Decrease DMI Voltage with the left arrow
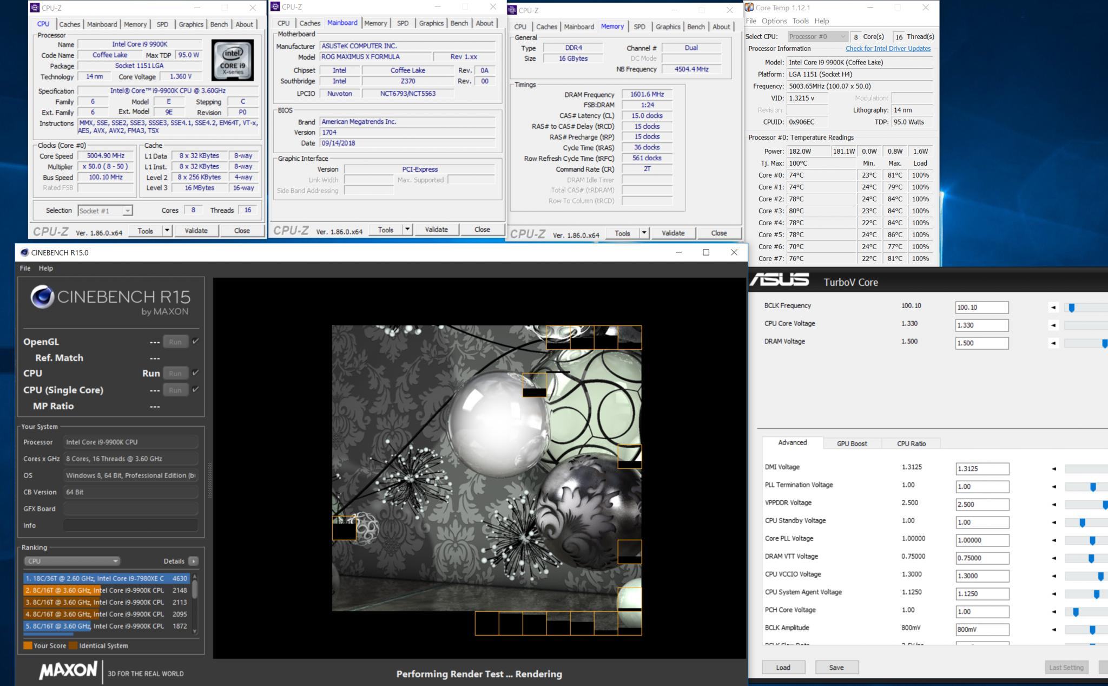The image size is (1108, 686). point(1054,469)
